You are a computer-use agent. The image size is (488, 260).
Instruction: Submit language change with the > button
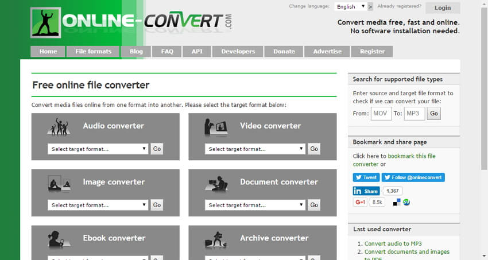pyautogui.click(x=370, y=6)
